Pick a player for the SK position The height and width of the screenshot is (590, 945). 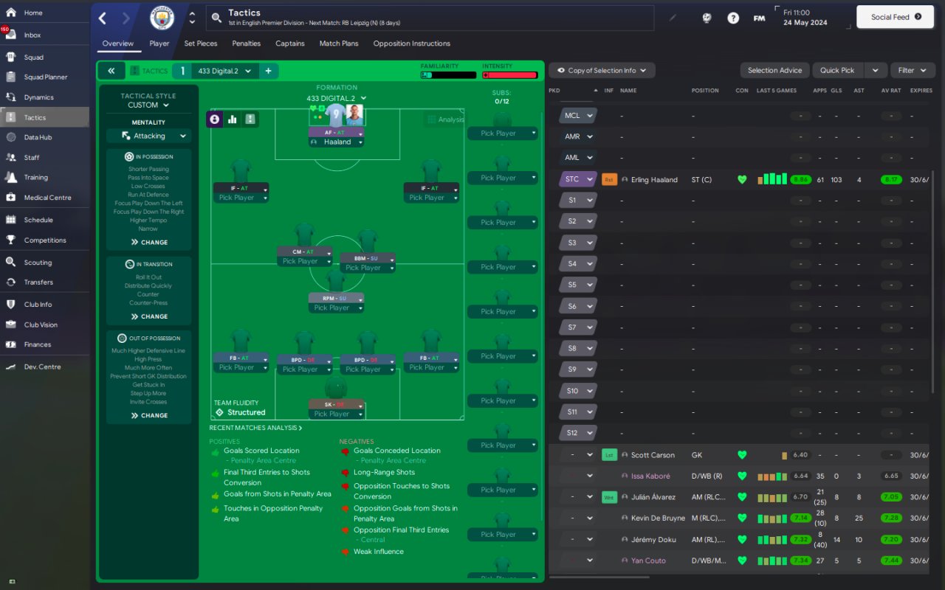point(336,414)
